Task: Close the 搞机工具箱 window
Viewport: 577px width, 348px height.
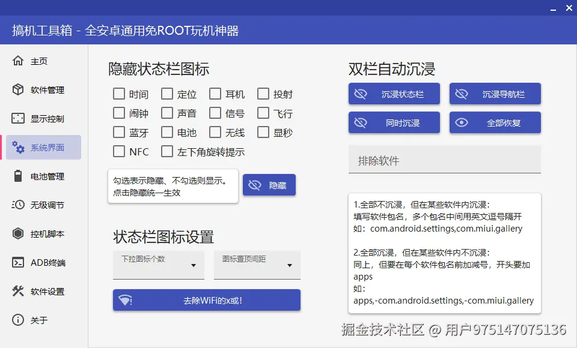Action: pos(569,8)
